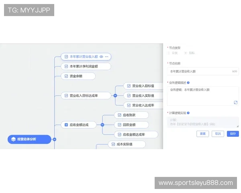Click the layers icon in 经营总体分析 root node
Viewport: 241px width, 193px height.
[x=14, y=139]
